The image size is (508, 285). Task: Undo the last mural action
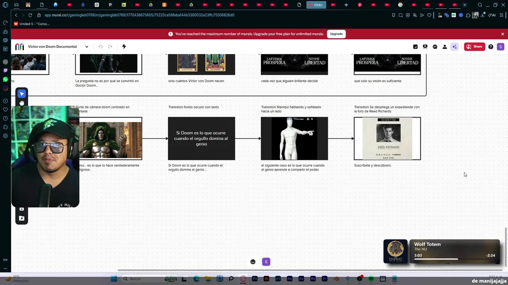pos(100,47)
